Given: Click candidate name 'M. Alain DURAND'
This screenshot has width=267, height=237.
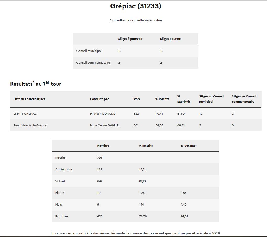Looking at the screenshot, I should coord(103,114).
